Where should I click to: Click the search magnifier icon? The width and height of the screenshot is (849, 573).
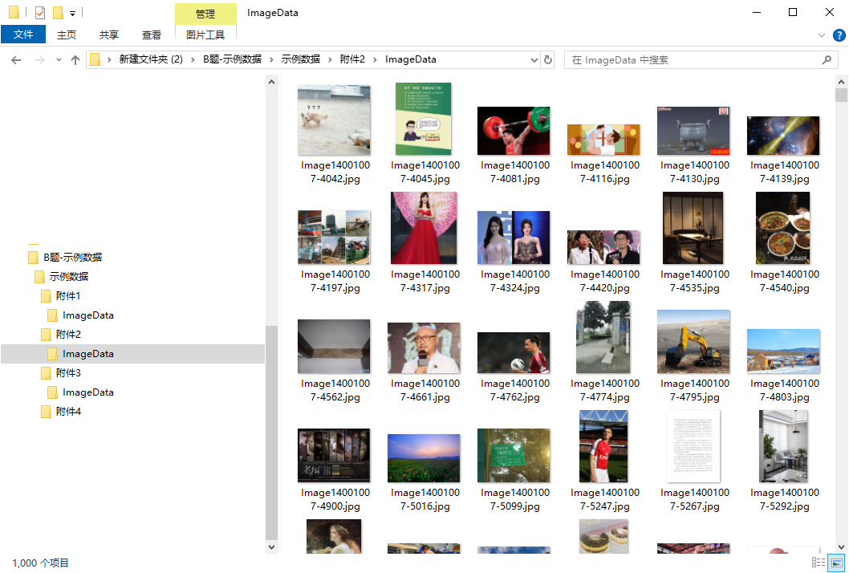(x=827, y=59)
